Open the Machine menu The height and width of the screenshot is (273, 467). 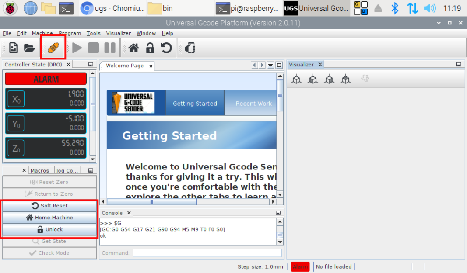42,33
